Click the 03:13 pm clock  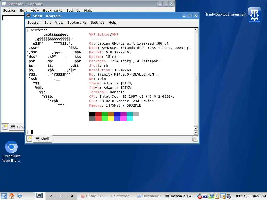244,196
